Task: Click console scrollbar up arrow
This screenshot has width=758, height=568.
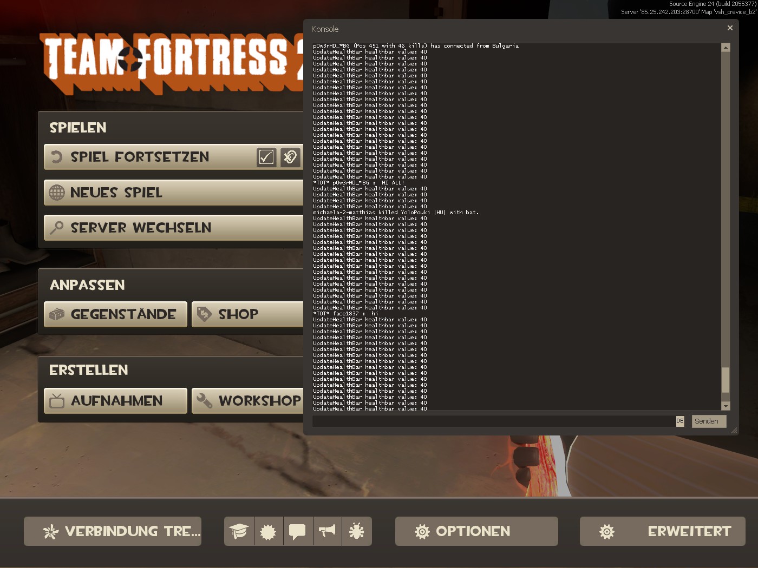Action: tap(726, 48)
